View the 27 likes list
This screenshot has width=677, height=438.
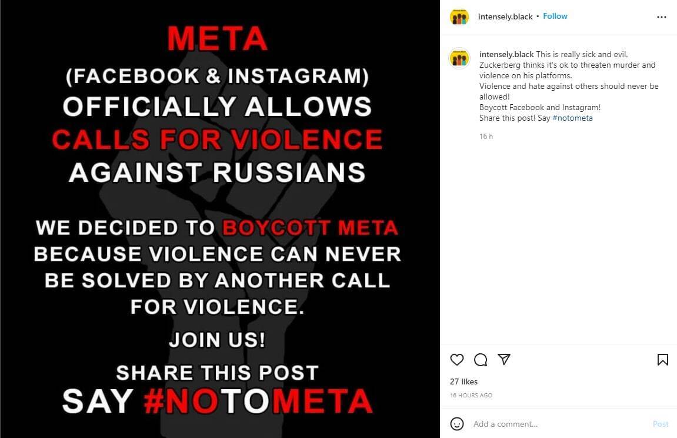pos(464,381)
